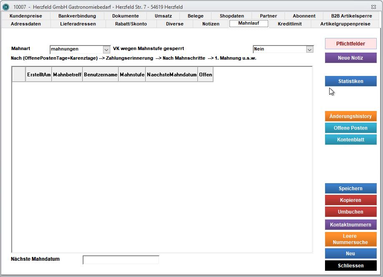Click the Pflichtfelder button

[x=350, y=43]
